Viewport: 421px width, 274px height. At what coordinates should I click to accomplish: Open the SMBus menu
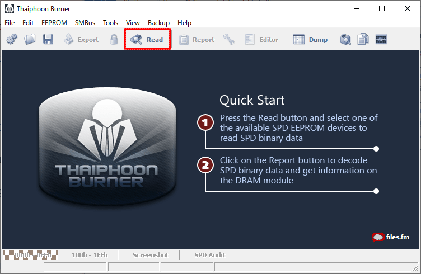[85, 23]
